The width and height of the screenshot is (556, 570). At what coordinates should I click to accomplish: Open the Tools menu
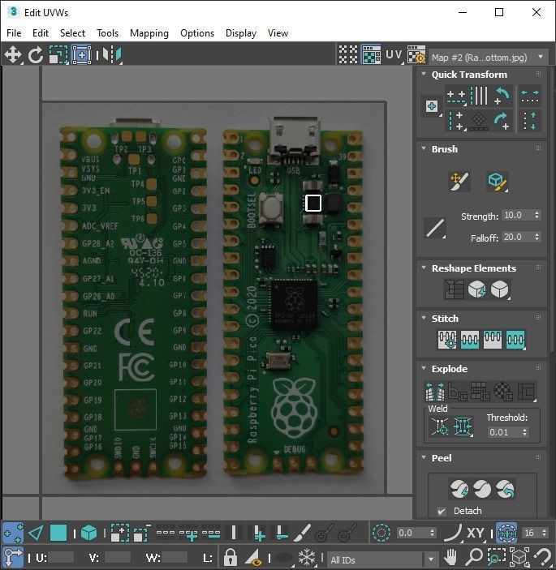coord(107,33)
